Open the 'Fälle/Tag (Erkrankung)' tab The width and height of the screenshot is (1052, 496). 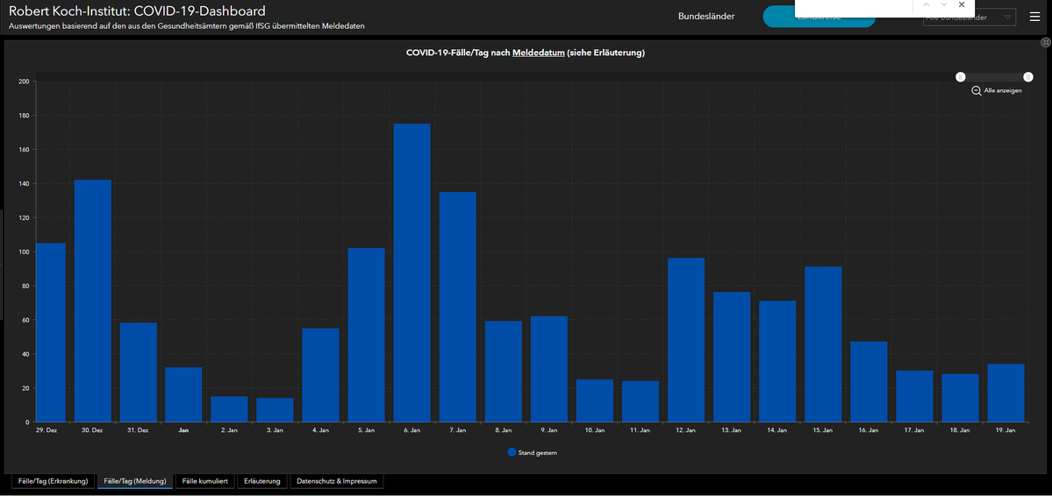point(53,481)
